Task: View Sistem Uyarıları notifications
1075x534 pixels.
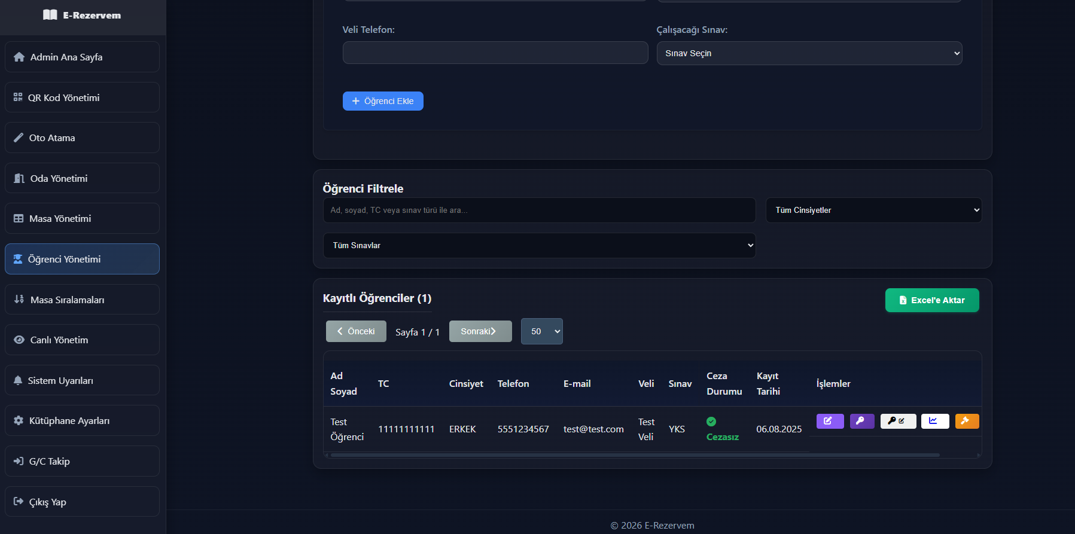Action: (x=82, y=380)
